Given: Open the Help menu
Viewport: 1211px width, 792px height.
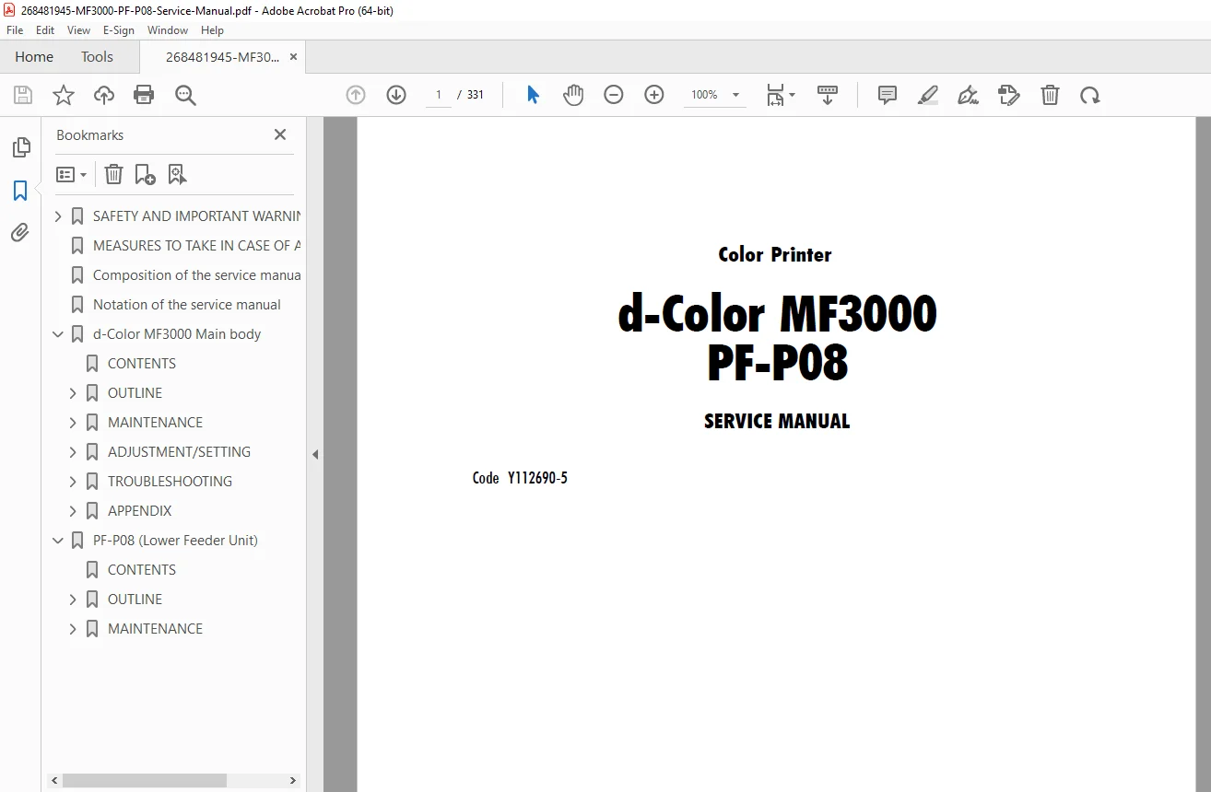Looking at the screenshot, I should click(x=213, y=30).
